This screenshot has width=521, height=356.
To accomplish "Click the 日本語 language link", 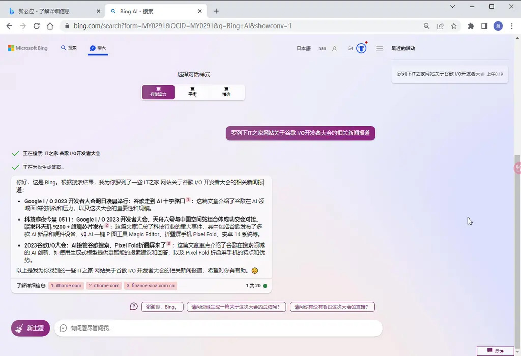I will pos(305,48).
